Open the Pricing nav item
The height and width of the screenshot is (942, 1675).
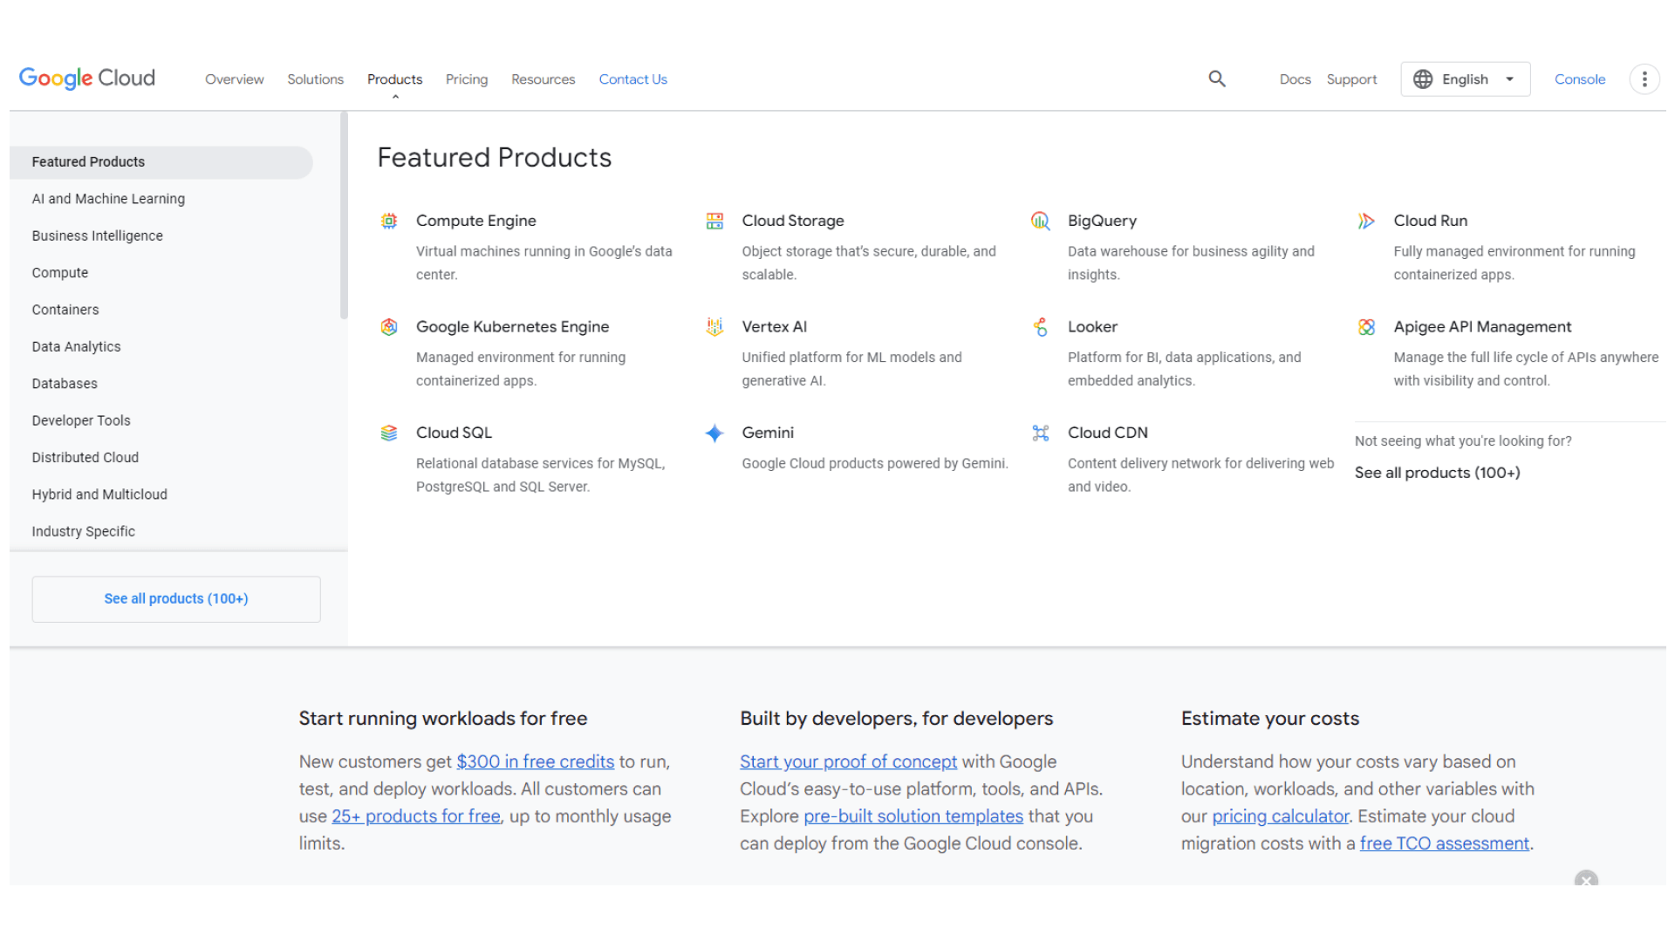coord(467,79)
